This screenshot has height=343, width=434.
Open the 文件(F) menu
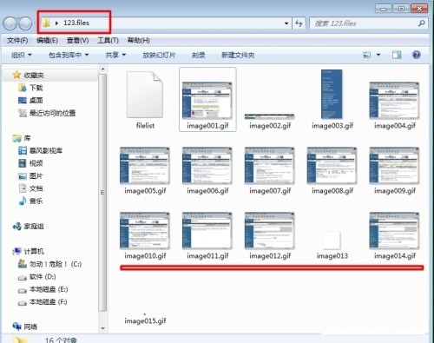17,40
